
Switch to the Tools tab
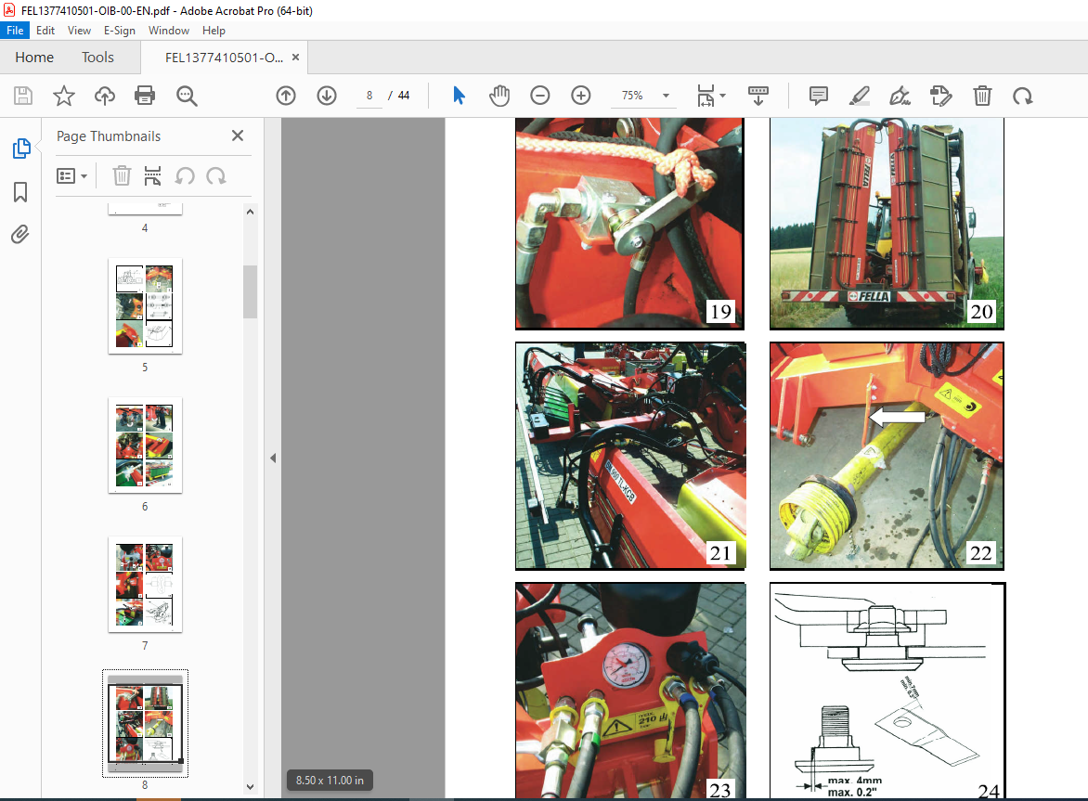coord(97,58)
